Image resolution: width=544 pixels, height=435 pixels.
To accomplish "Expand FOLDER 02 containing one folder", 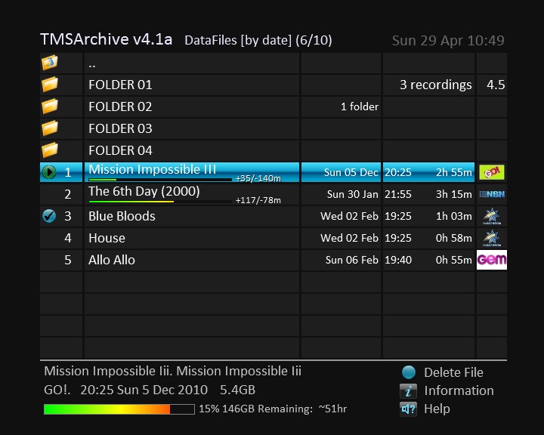I will 120,106.
